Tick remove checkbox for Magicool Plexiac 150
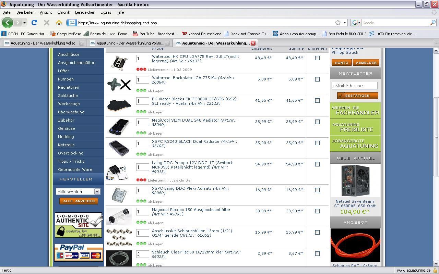The image size is (439, 274). point(317,211)
